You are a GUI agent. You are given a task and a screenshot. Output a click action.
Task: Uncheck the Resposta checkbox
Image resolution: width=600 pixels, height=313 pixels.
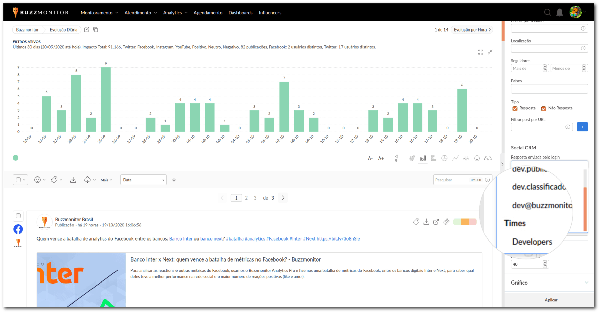tap(515, 108)
